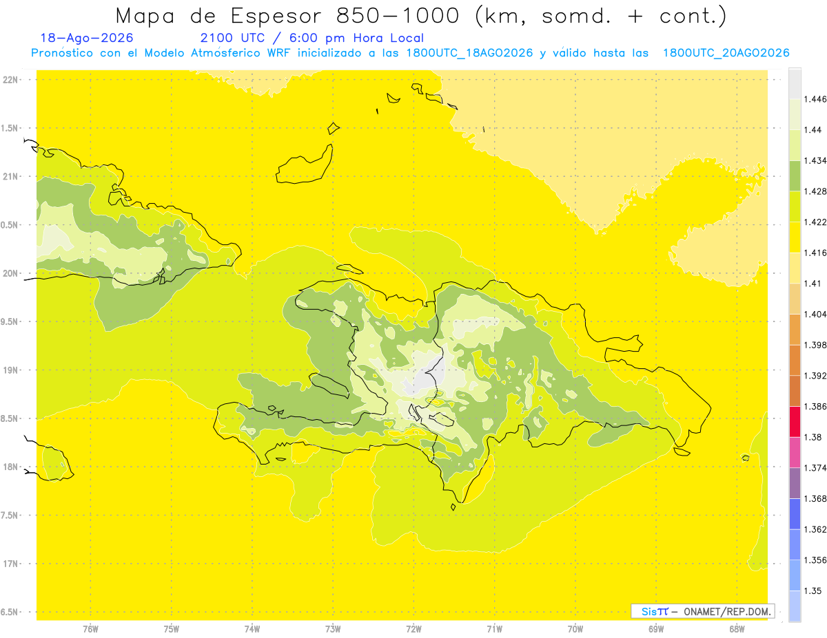Click the light gray legend swatch above 1.446
Image resolution: width=827 pixels, height=638 pixels.
click(795, 83)
